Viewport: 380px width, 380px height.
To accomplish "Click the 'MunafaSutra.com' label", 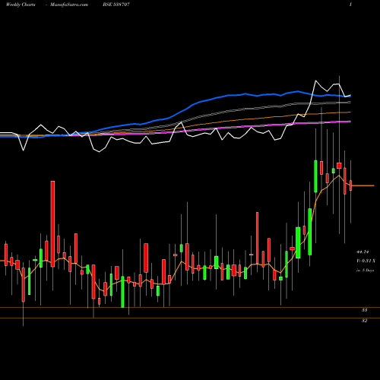I will pos(69,5).
